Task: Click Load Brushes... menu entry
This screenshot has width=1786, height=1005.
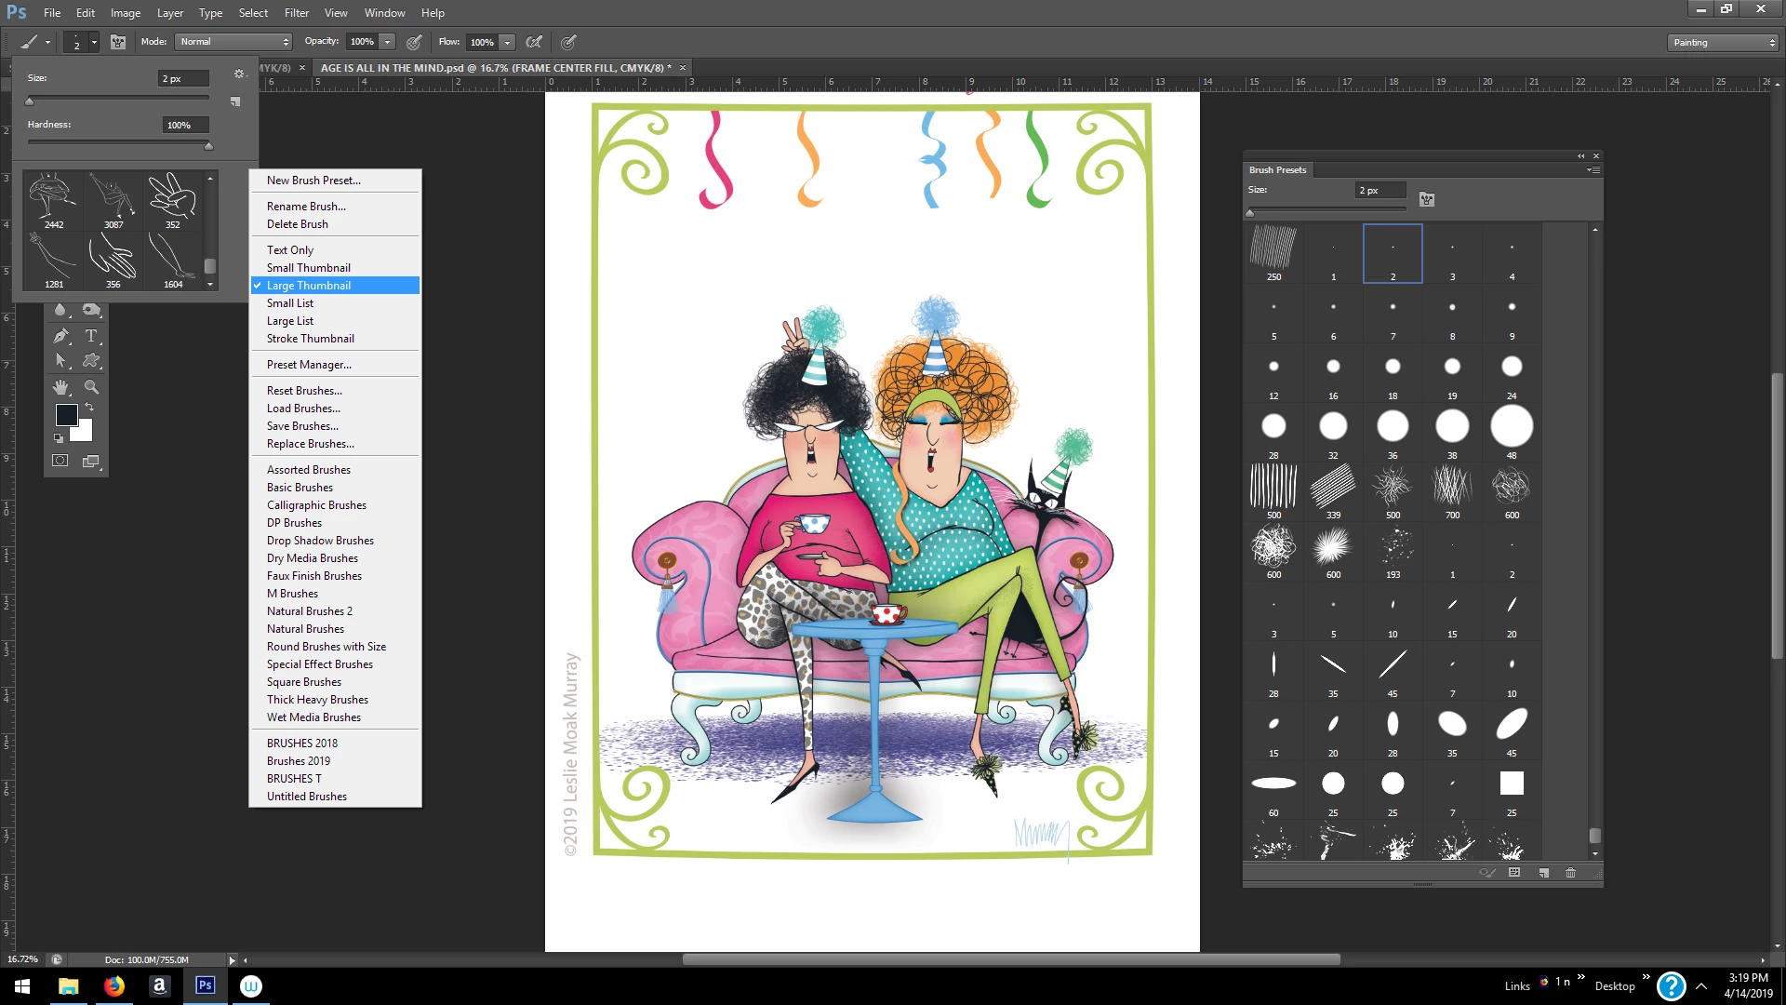Action: 303,409
